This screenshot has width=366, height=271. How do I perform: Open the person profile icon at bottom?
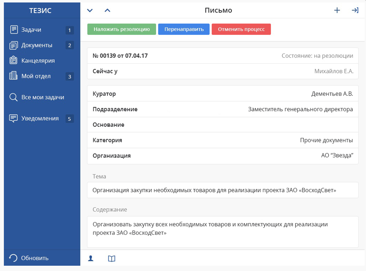[91, 259]
